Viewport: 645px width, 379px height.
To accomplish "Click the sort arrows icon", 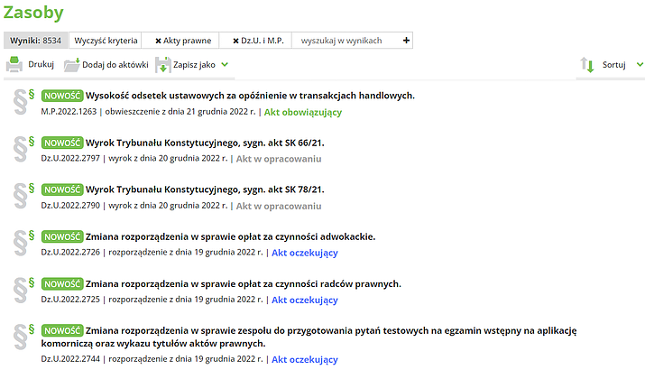I will 587,65.
